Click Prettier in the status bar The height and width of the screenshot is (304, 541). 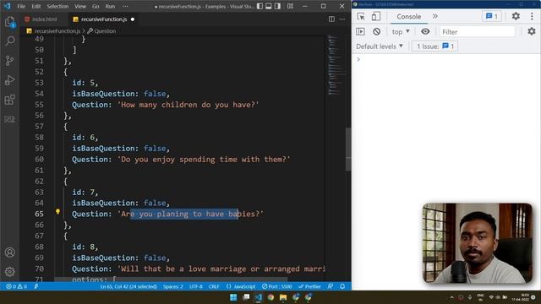(309, 286)
